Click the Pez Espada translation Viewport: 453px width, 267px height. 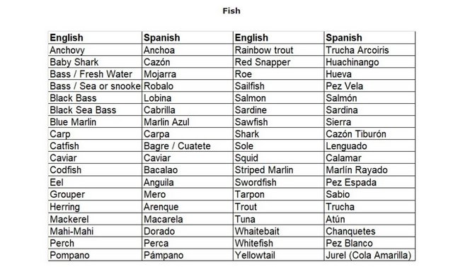pos(369,182)
